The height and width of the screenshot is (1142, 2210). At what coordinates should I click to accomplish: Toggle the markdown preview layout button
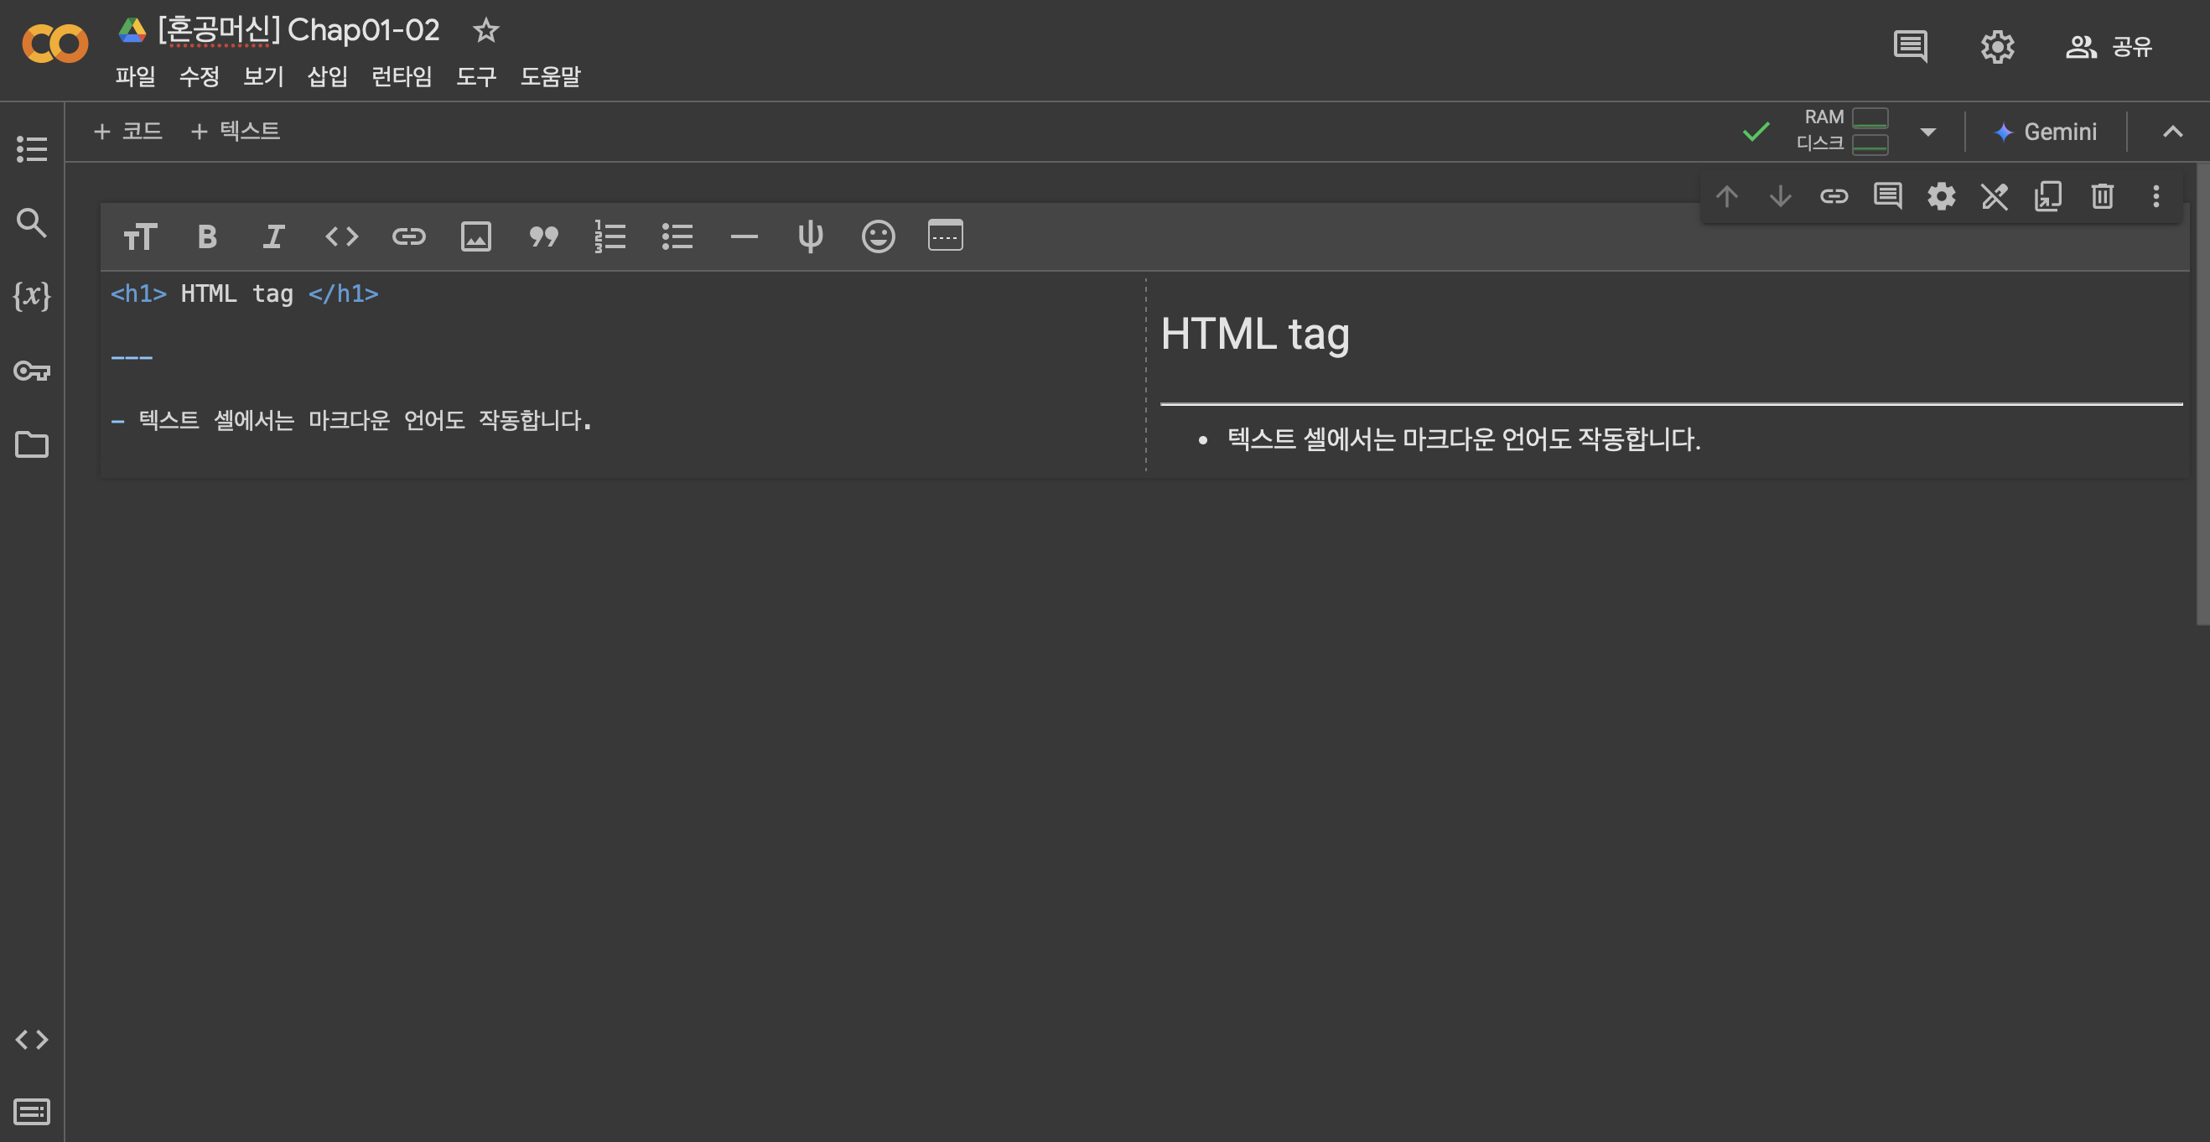tap(945, 235)
